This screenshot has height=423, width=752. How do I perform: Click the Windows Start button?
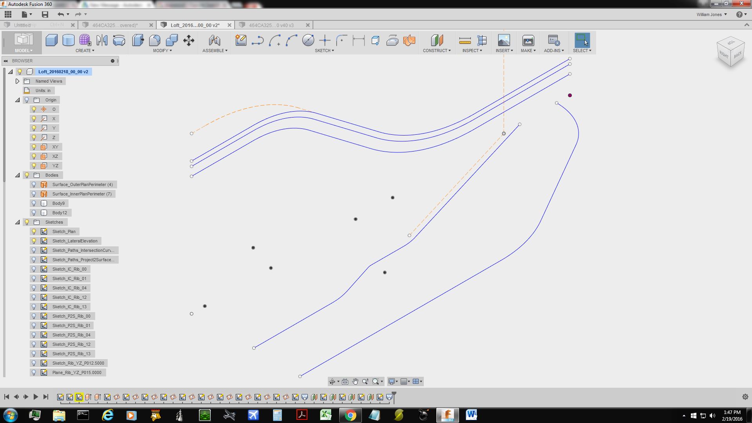pyautogui.click(x=10, y=415)
